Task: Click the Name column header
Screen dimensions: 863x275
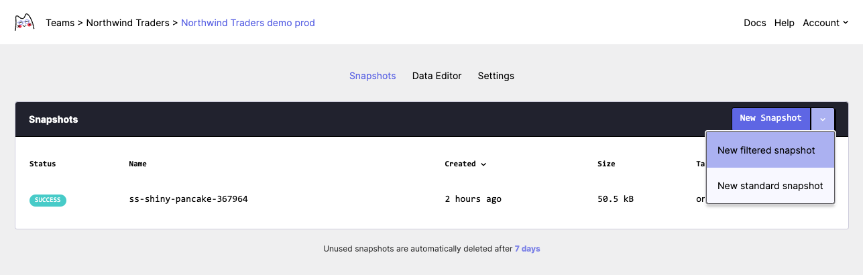Action: 137,164
